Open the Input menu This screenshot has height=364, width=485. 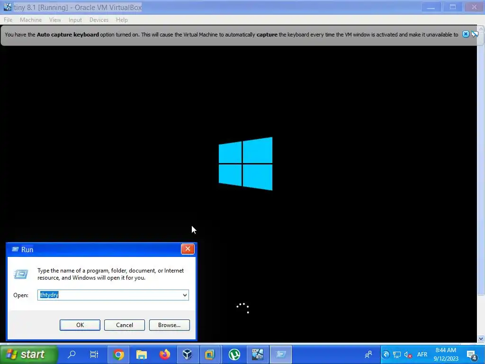[x=75, y=20]
